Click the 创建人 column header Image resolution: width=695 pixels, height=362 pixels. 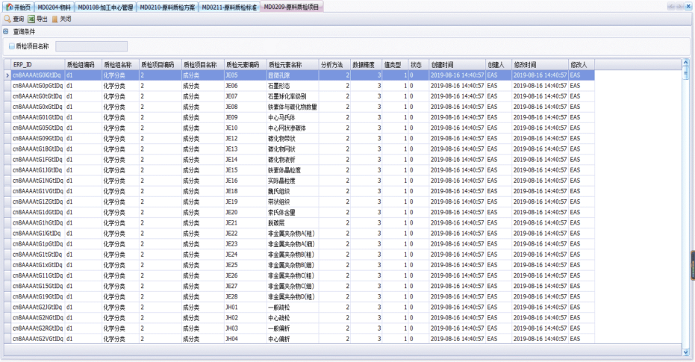(499, 65)
